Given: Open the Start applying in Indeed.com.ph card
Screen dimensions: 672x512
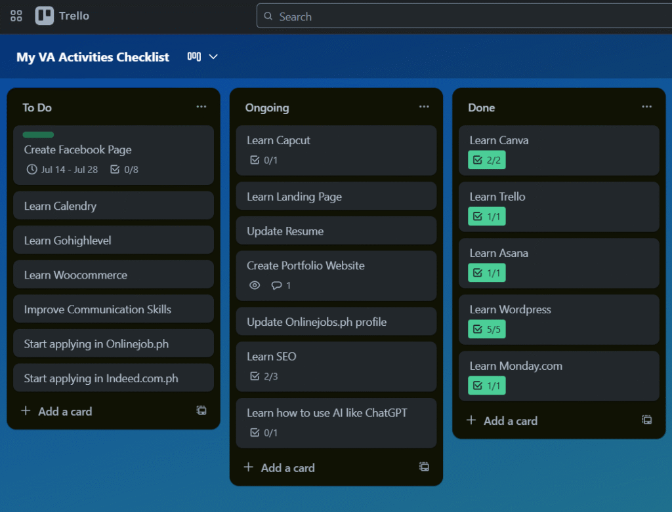Looking at the screenshot, I should click(x=114, y=378).
